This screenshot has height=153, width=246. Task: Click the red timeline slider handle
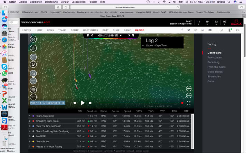[182, 103]
